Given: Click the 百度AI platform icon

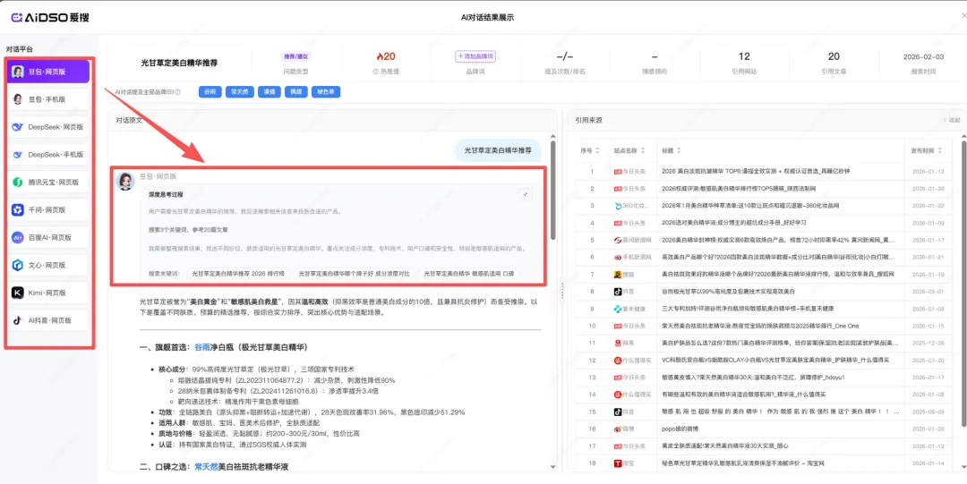Looking at the screenshot, I should (x=18, y=238).
